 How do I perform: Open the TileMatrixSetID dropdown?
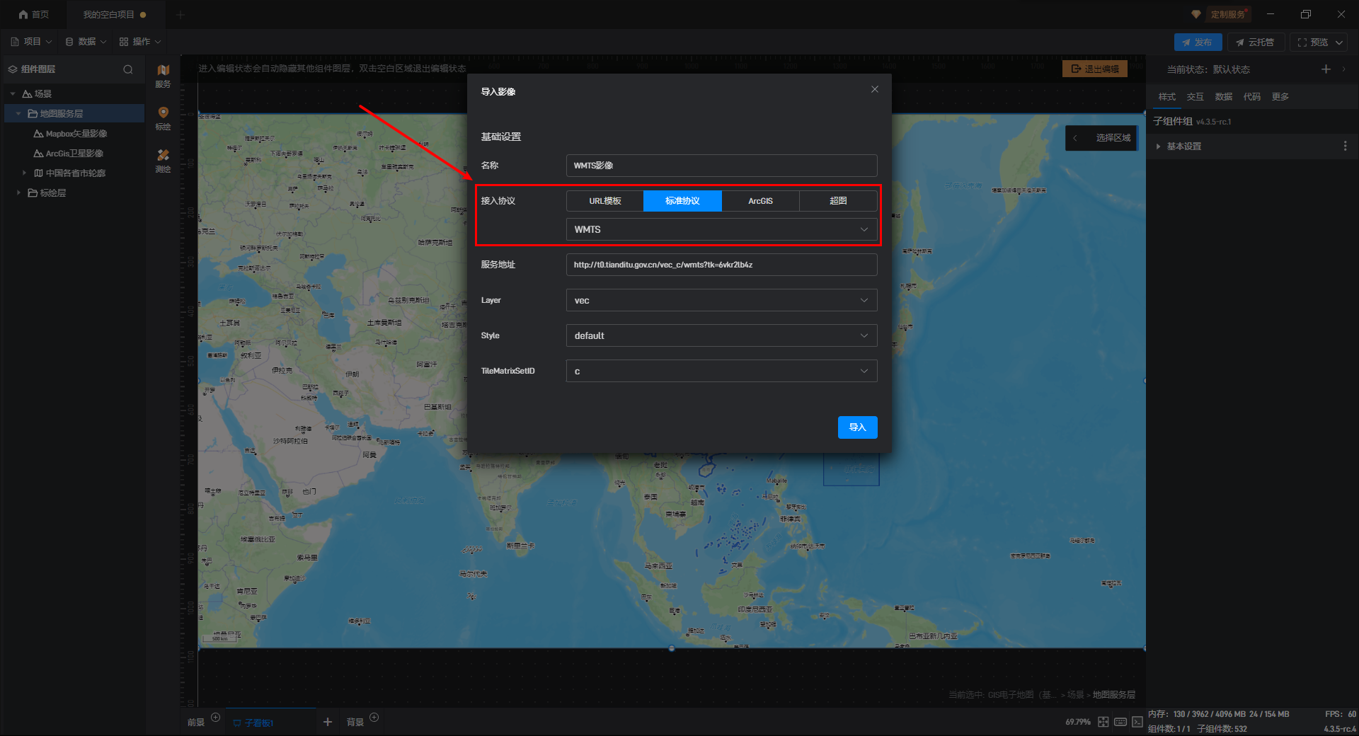click(721, 371)
